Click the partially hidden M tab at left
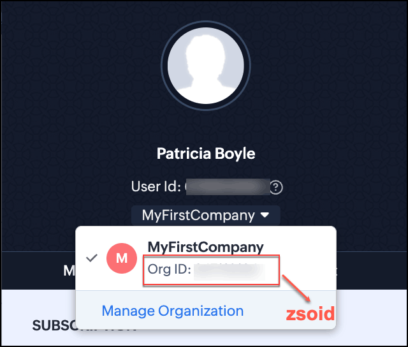The height and width of the screenshot is (347, 408). (69, 270)
